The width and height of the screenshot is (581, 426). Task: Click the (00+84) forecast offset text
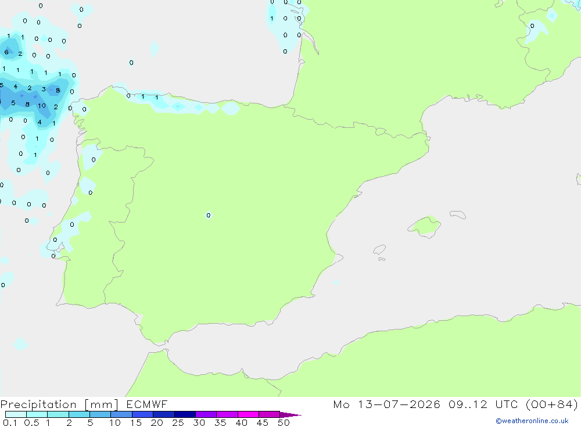(552, 404)
